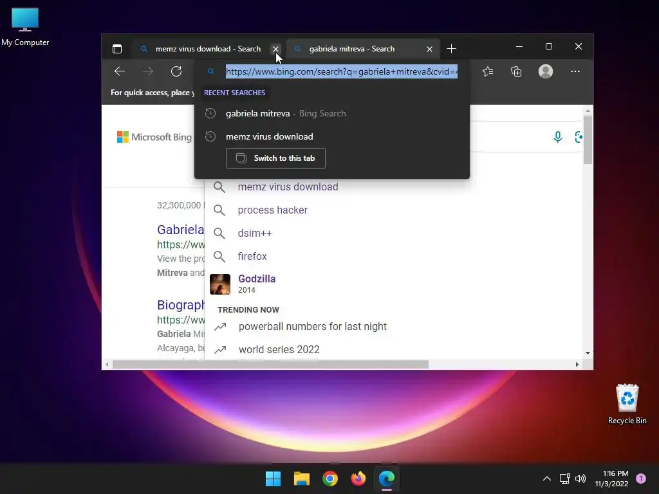Open a new tab with plus button
This screenshot has width=659, height=494.
pos(451,49)
